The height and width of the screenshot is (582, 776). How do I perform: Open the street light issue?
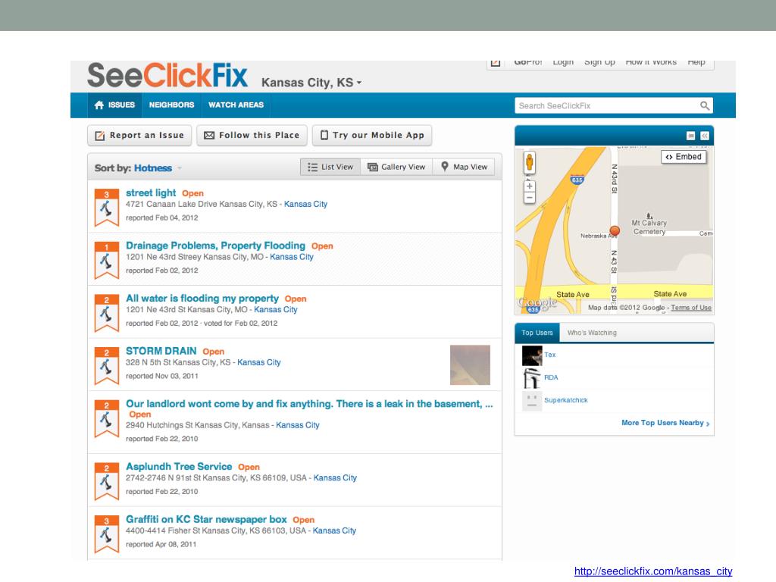[151, 192]
